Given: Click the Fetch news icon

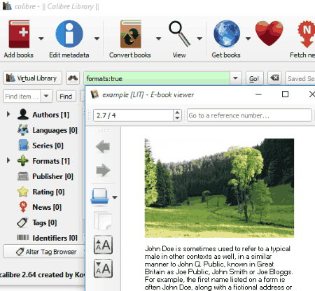Looking at the screenshot, I should pyautogui.click(x=306, y=34).
